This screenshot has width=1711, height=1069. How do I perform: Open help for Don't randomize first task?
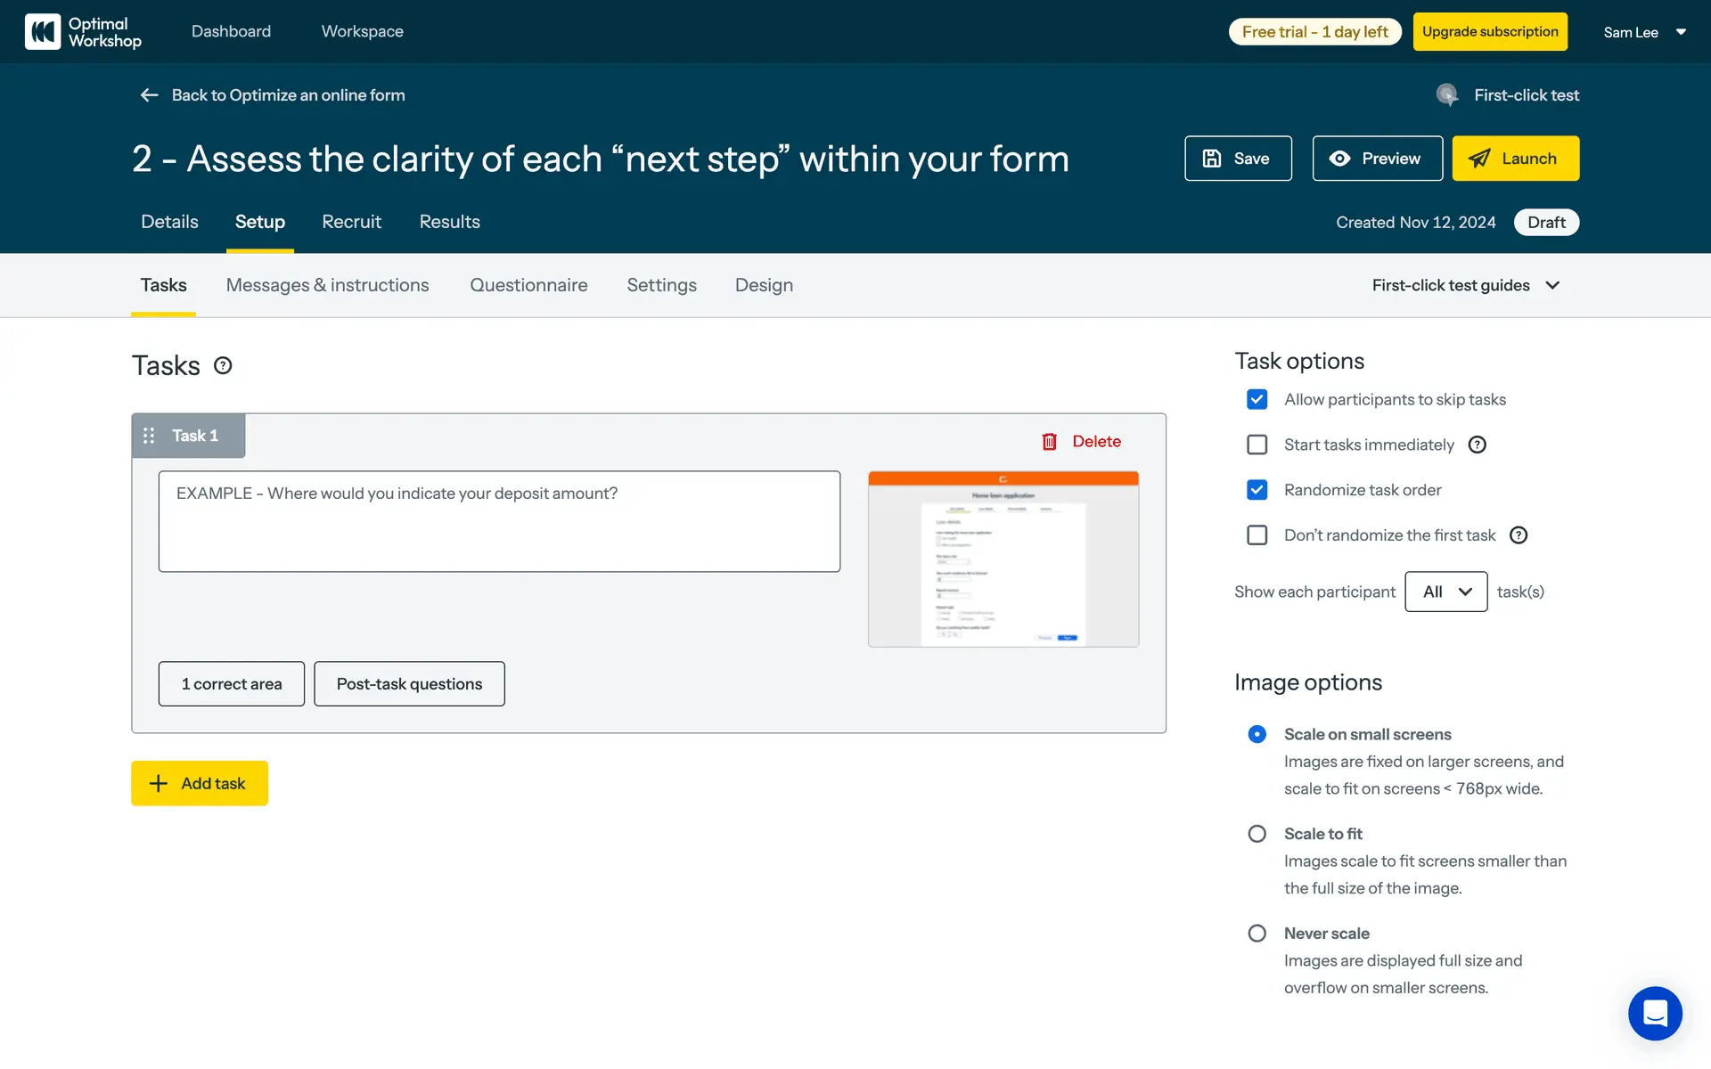coord(1519,535)
